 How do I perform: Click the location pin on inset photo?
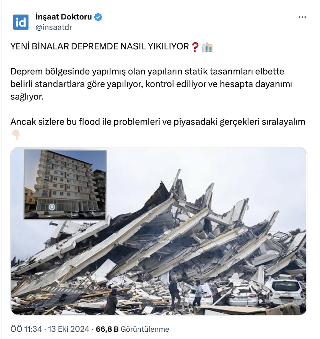(x=52, y=207)
